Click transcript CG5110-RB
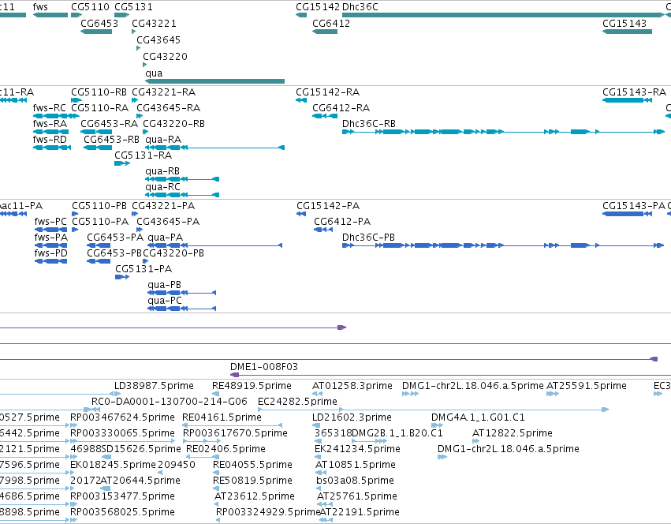671x524 pixels. [x=76, y=100]
